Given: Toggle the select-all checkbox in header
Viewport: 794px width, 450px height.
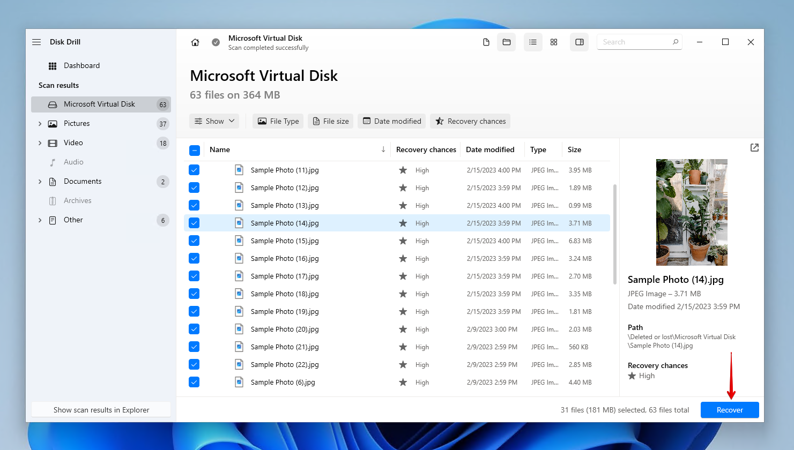Looking at the screenshot, I should [x=195, y=150].
